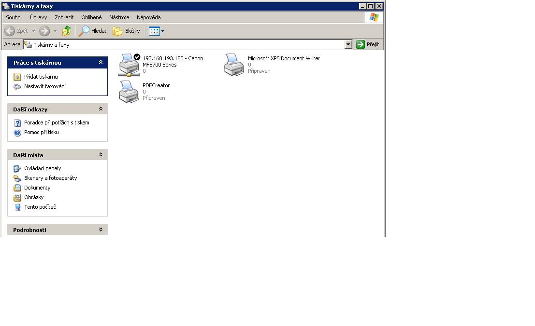Viewport: 535px width, 326px height.
Task: Open the Úpravy menu
Action: [39, 17]
